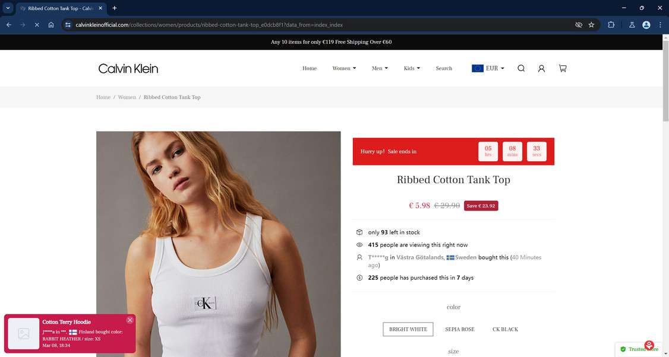This screenshot has height=357, width=669.
Task: Open the browser profile avatar
Action: click(x=646, y=25)
